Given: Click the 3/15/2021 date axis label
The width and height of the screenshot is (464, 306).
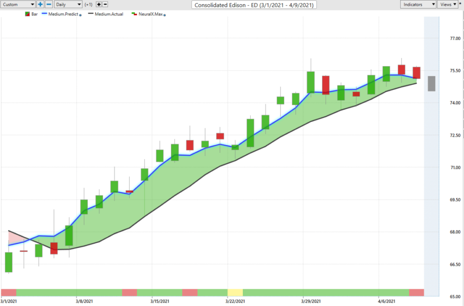Looking at the screenshot, I should click(160, 301).
